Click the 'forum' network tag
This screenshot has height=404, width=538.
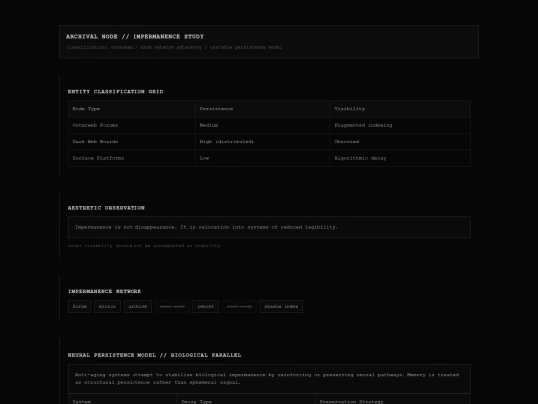click(80, 307)
